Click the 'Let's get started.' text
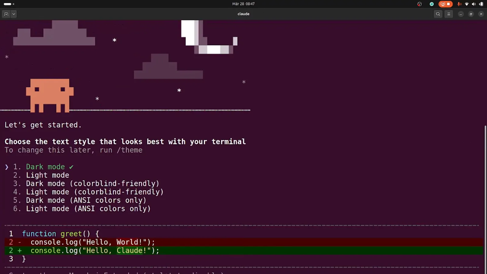Image resolution: width=487 pixels, height=274 pixels. pyautogui.click(x=43, y=125)
